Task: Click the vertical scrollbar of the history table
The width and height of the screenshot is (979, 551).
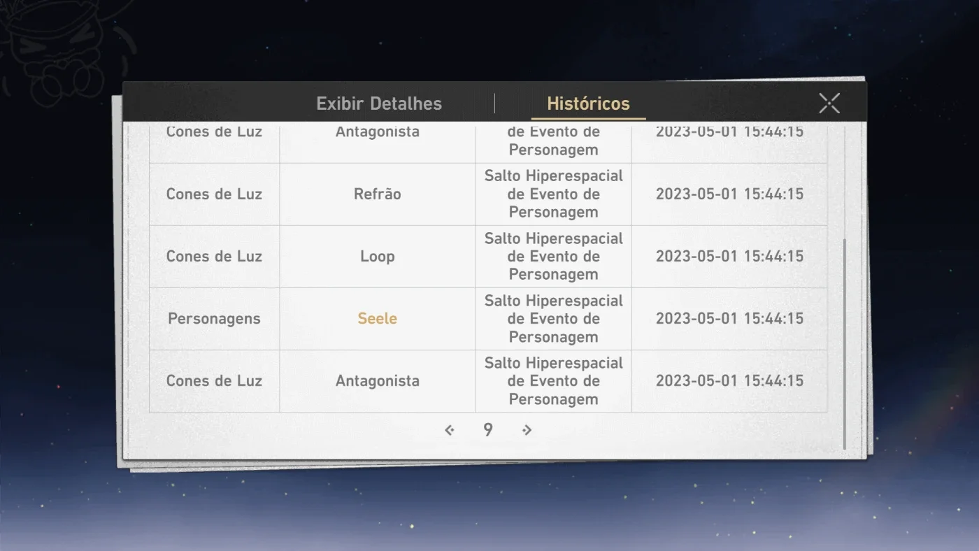Action: coord(845,344)
